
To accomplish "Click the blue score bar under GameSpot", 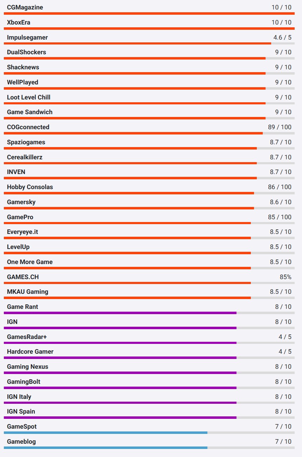I will tap(105, 433).
